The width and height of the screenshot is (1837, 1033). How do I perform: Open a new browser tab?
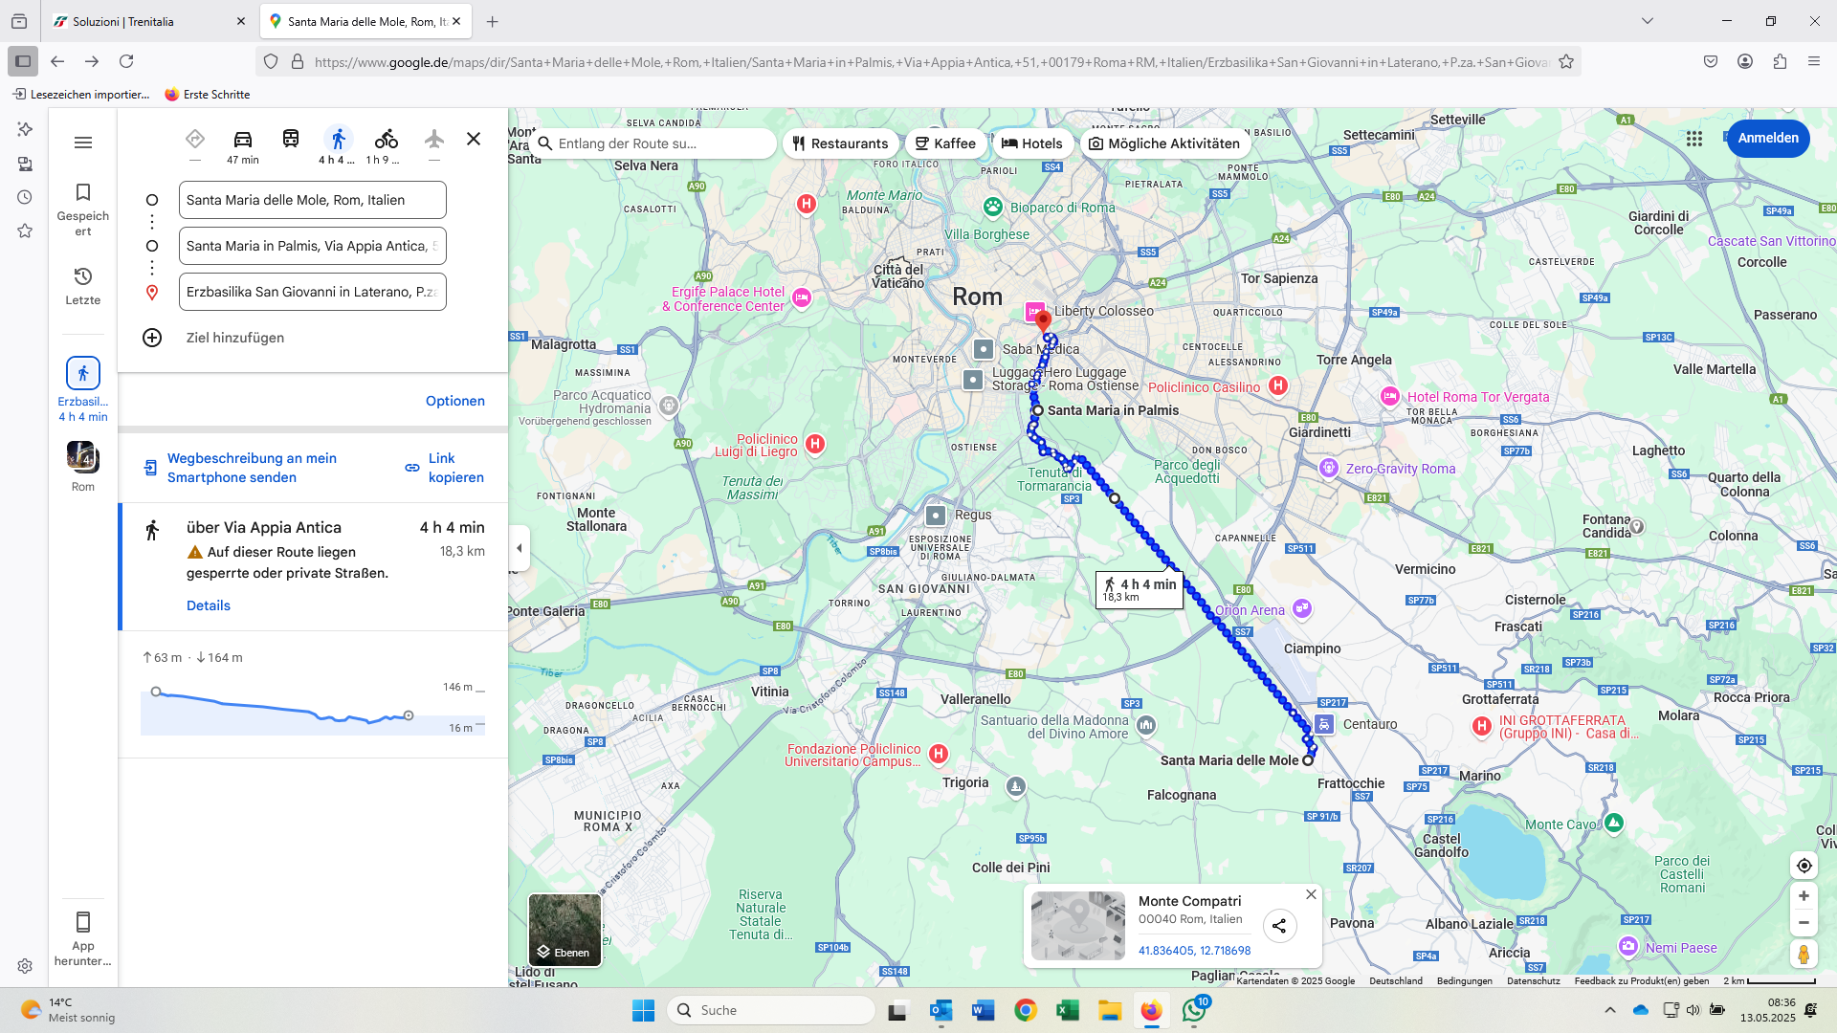[x=492, y=21]
